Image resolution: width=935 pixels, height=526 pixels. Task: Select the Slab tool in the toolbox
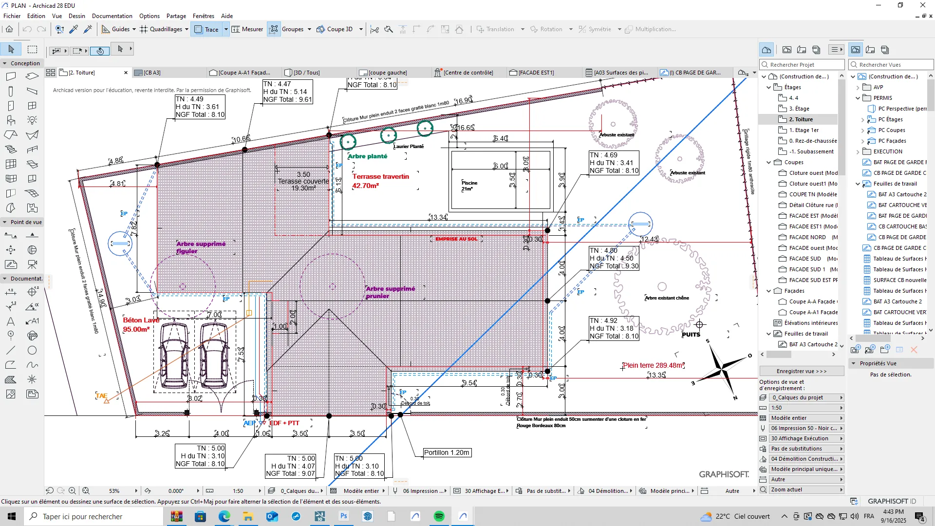32,76
